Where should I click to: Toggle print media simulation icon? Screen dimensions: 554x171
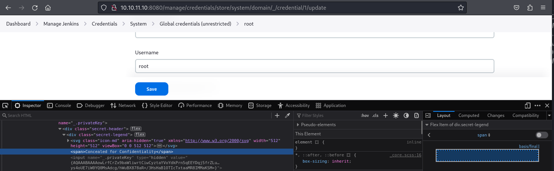416,115
